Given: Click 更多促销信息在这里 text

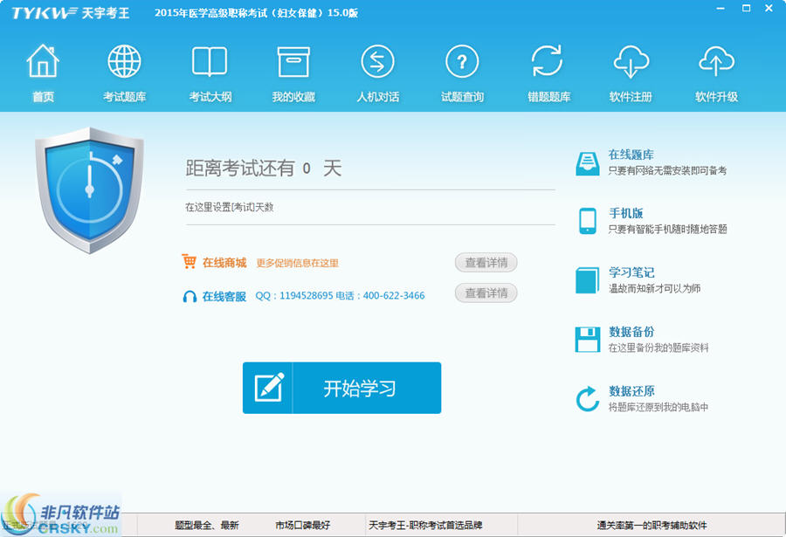Looking at the screenshot, I should 297,263.
